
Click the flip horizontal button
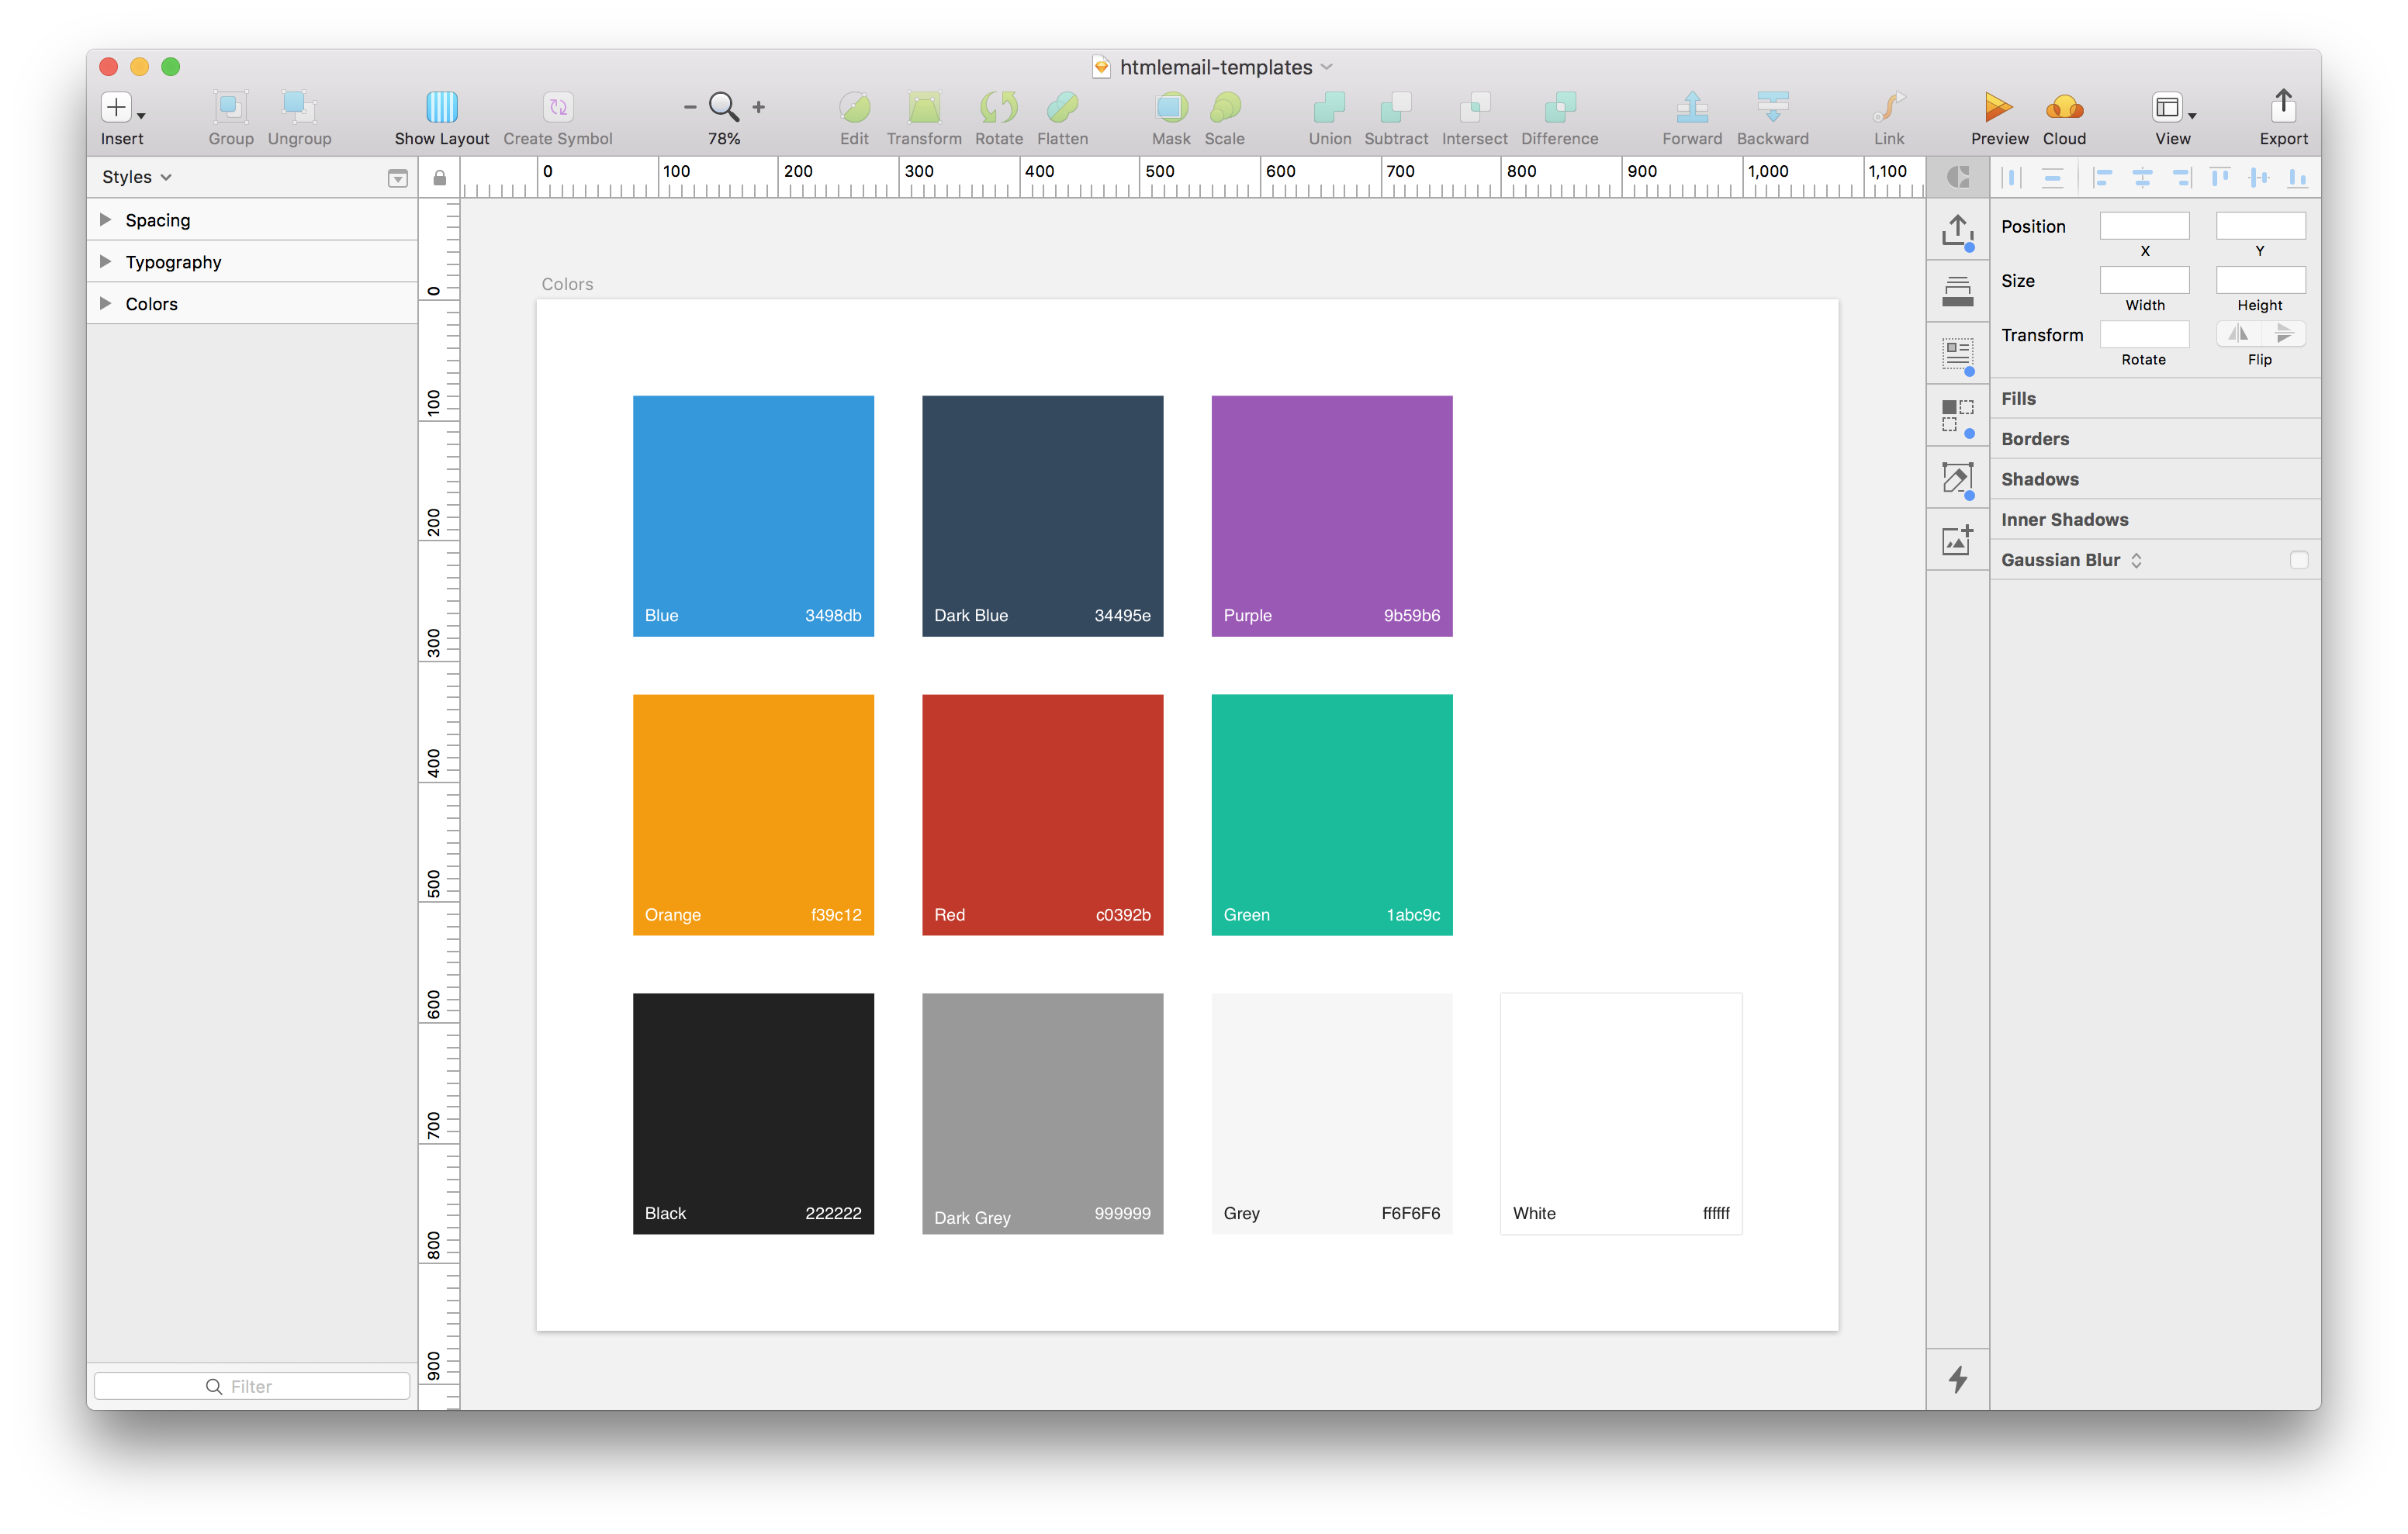click(2238, 333)
